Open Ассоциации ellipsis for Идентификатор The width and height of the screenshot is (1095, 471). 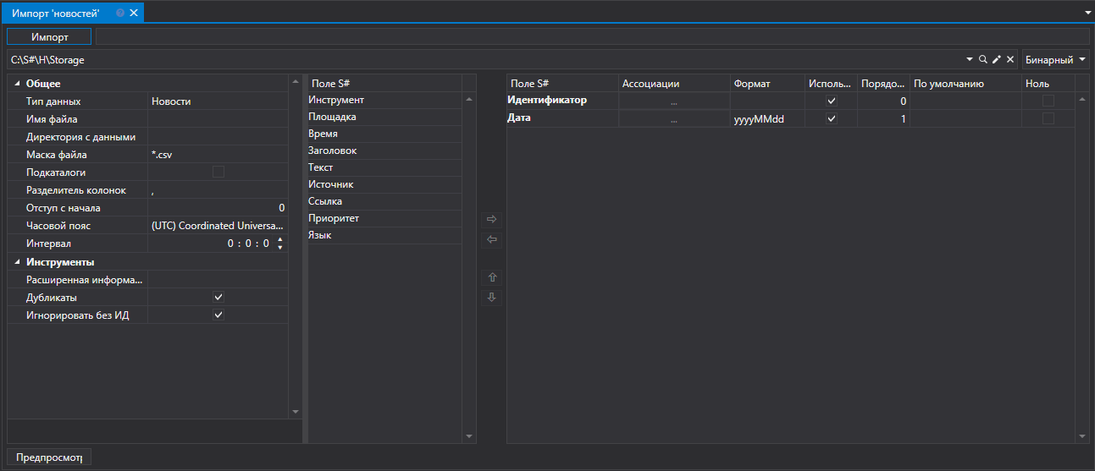[674, 101]
